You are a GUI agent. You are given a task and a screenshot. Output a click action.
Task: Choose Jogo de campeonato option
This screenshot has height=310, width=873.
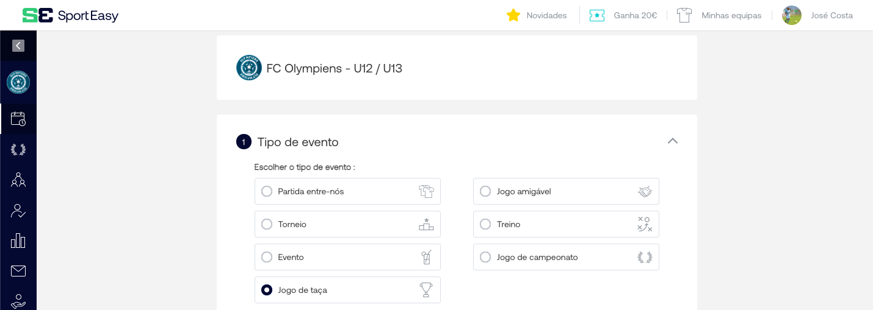[x=485, y=257]
